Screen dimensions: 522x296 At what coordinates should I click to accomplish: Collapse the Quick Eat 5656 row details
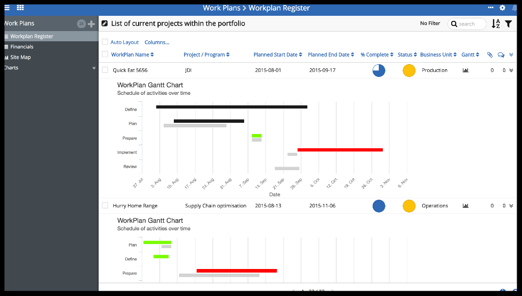[511, 70]
